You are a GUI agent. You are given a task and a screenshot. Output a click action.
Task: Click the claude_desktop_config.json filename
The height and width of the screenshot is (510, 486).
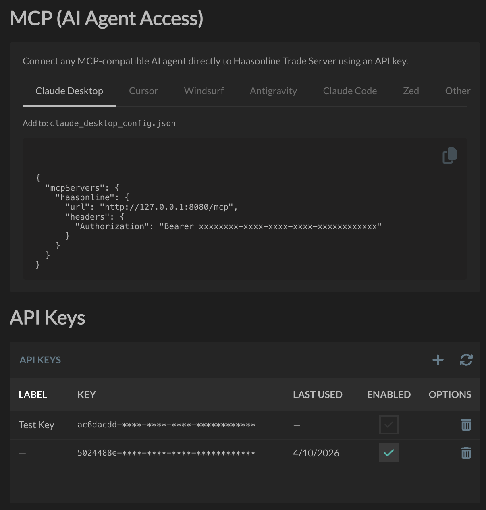pyautogui.click(x=113, y=123)
